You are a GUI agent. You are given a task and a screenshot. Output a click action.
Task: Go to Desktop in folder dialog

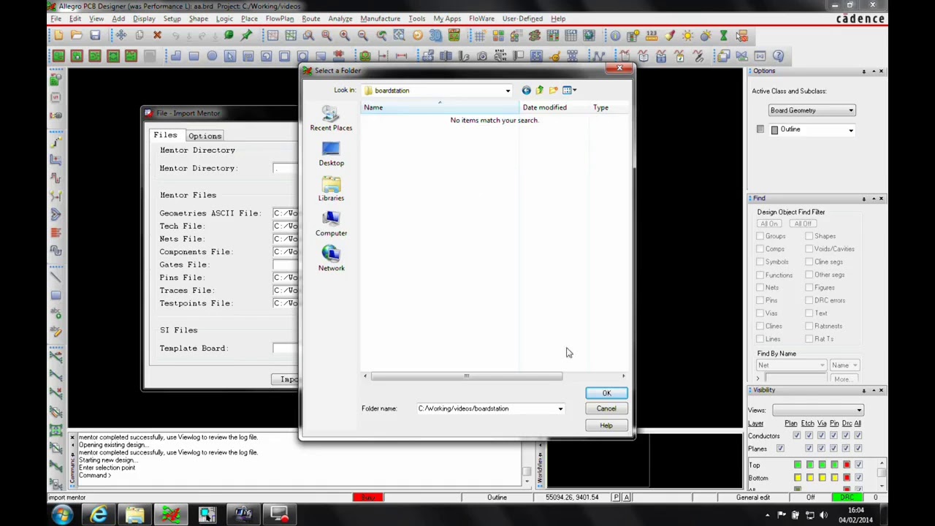click(331, 154)
